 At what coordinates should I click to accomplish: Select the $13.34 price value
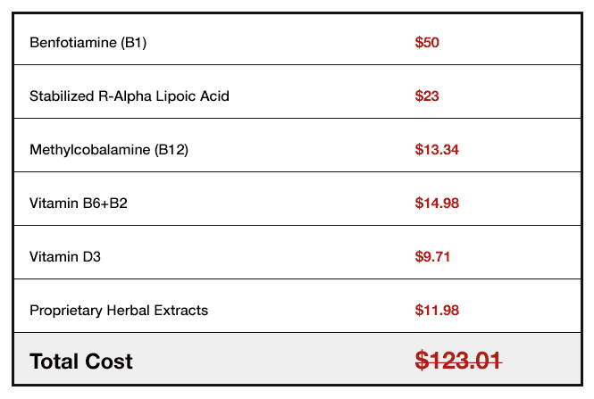(x=437, y=150)
